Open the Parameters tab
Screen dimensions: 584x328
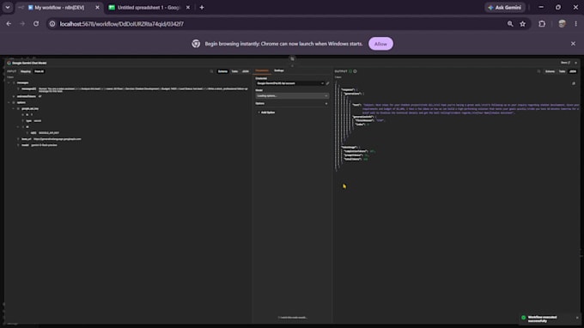pyautogui.click(x=262, y=70)
